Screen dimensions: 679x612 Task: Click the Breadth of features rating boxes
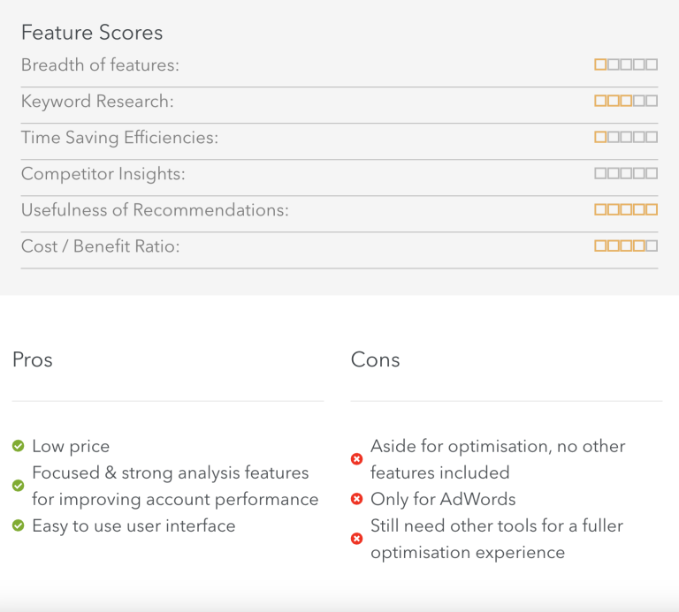click(x=626, y=64)
